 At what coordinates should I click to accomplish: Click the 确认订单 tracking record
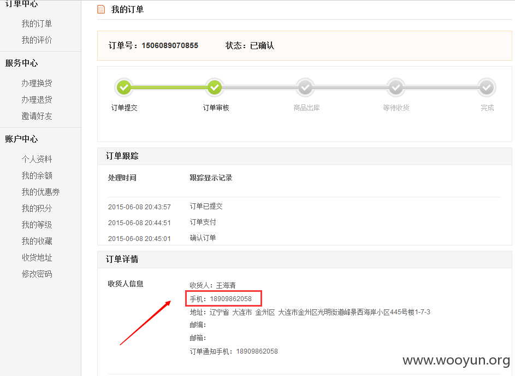click(x=203, y=238)
